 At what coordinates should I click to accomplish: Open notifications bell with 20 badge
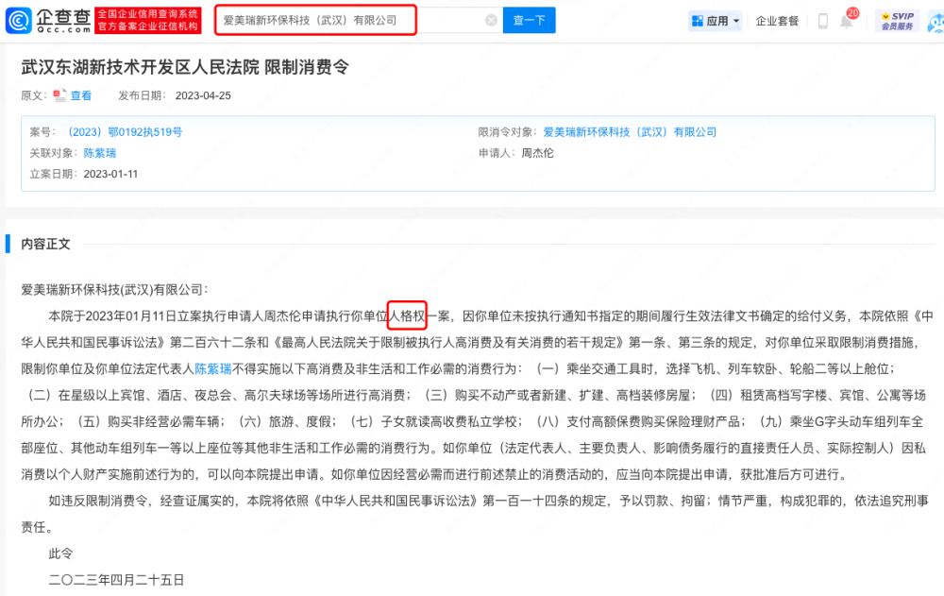pos(847,20)
